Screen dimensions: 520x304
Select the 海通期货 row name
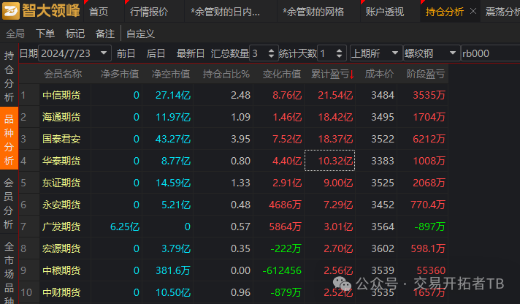61,117
